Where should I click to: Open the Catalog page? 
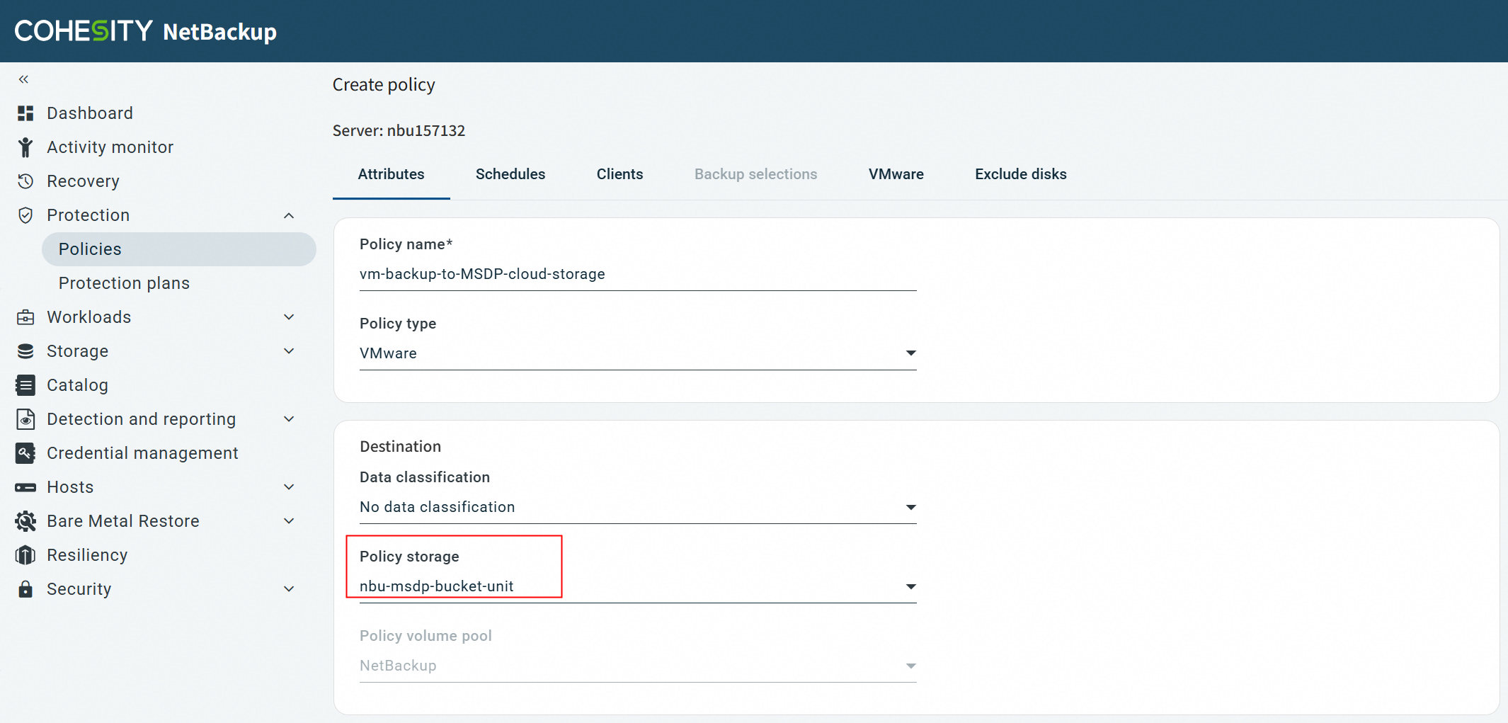78,385
